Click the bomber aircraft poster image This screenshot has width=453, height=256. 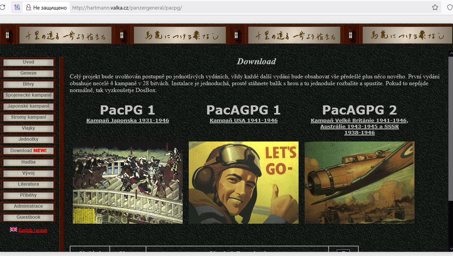click(360, 183)
